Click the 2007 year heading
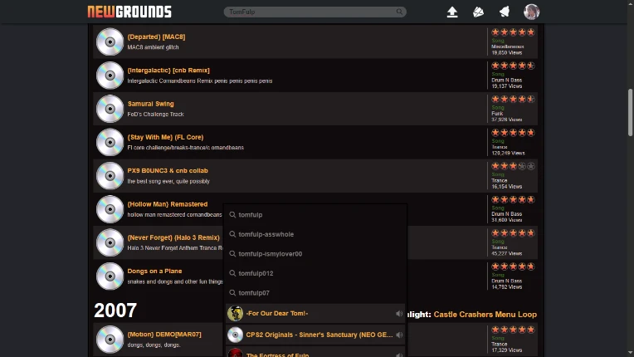Screen dimensions: 634x357 pos(115,311)
